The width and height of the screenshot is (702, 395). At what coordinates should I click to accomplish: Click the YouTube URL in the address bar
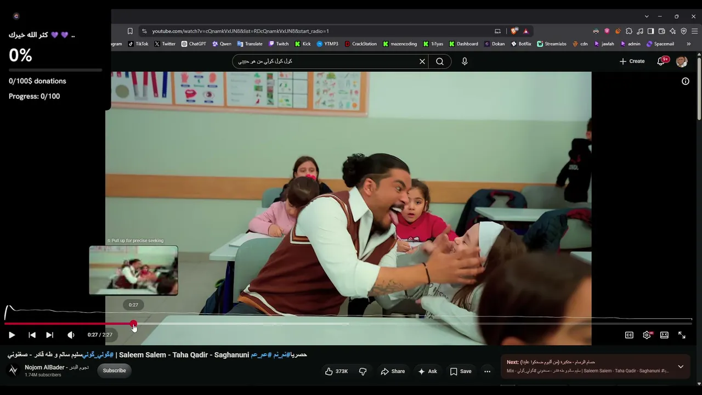pos(240,31)
